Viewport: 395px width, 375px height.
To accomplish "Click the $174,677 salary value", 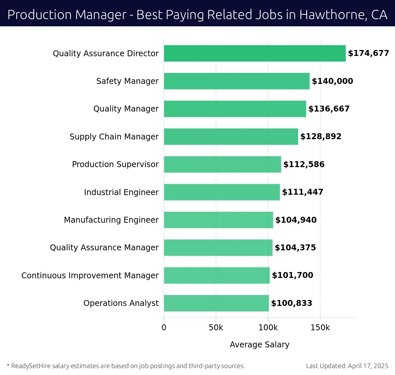I will pyautogui.click(x=369, y=53).
